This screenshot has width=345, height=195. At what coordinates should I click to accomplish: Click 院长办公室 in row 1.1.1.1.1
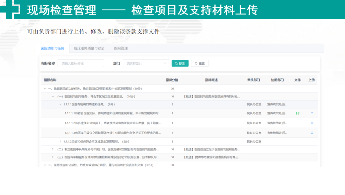[x=254, y=113]
